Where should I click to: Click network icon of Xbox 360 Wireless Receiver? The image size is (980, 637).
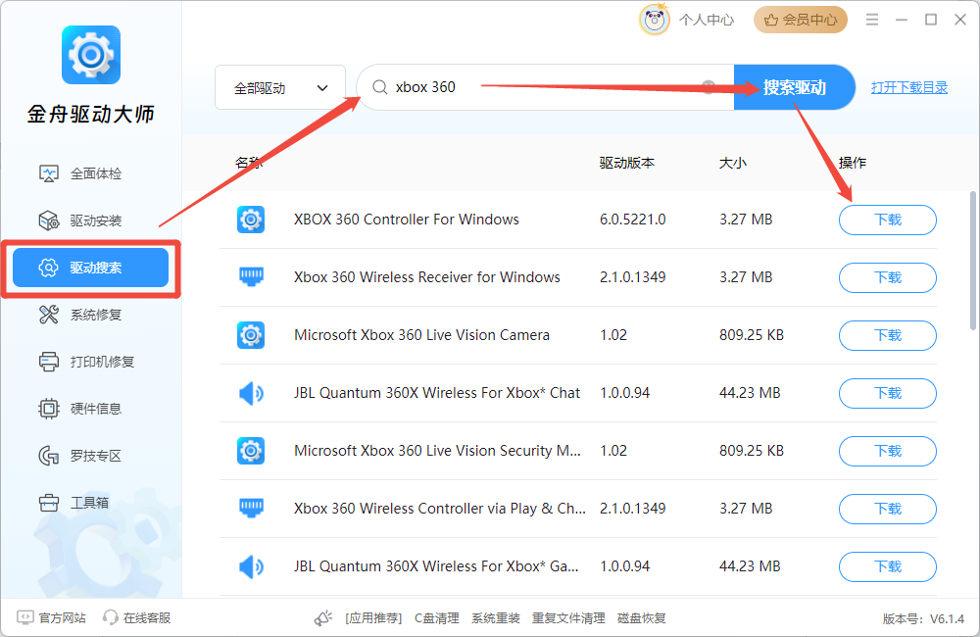click(x=251, y=277)
